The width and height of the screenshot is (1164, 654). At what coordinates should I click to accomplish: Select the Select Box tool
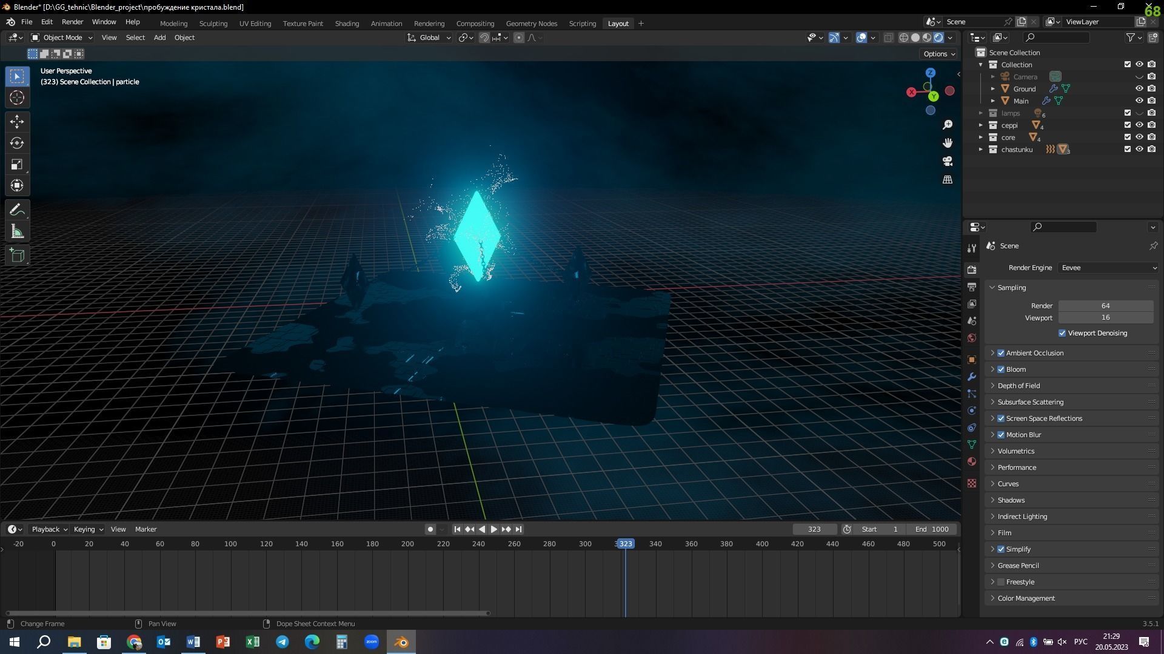(17, 76)
